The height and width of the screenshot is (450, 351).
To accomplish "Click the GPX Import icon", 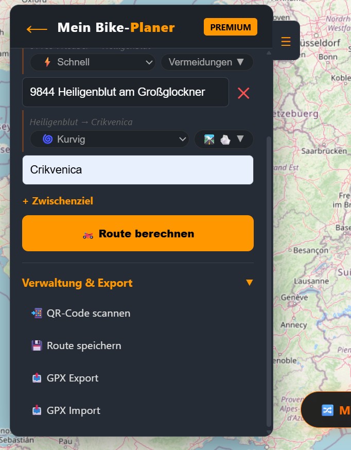I will tap(37, 410).
